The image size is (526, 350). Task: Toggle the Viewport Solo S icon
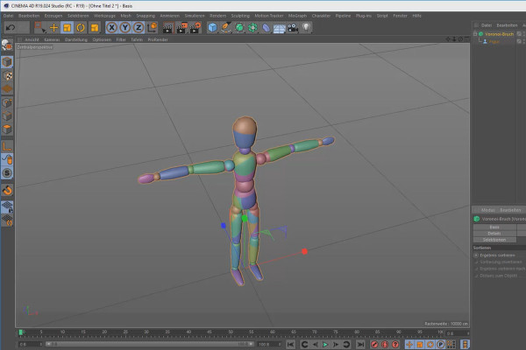7,173
